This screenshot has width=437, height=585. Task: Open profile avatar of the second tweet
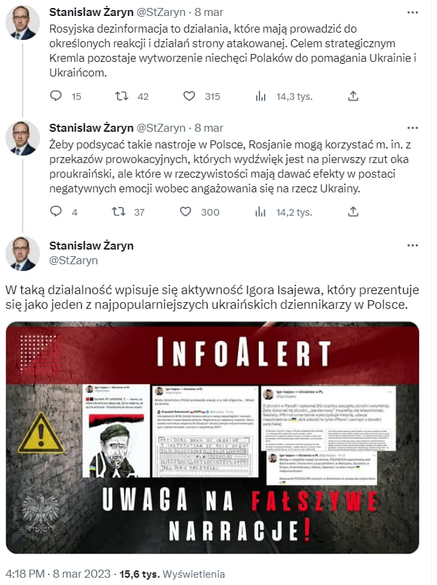(x=23, y=138)
